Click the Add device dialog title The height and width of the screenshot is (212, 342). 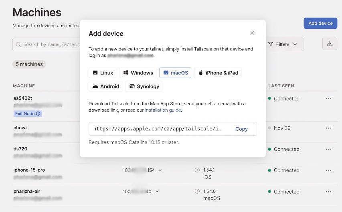pos(106,34)
